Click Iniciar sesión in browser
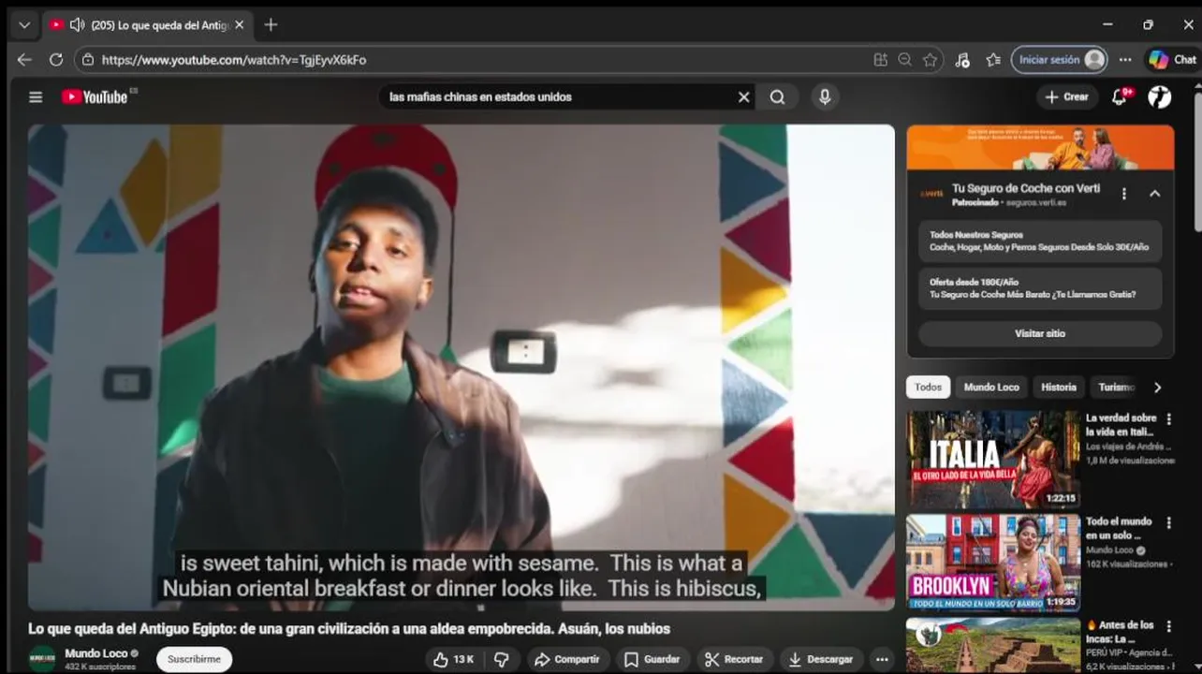 (x=1060, y=60)
